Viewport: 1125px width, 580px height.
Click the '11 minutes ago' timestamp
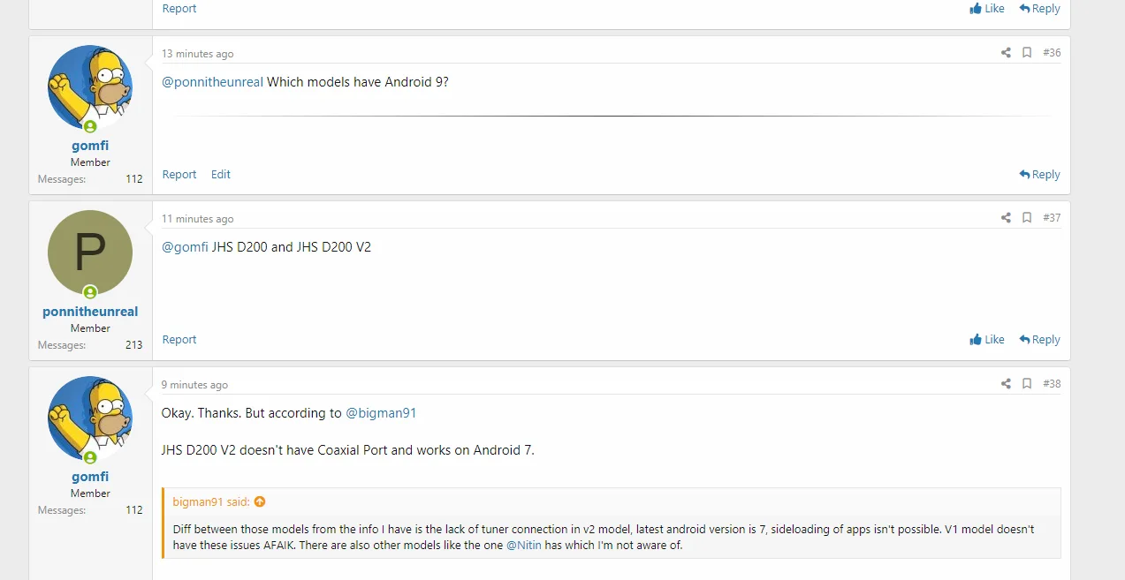tap(198, 219)
